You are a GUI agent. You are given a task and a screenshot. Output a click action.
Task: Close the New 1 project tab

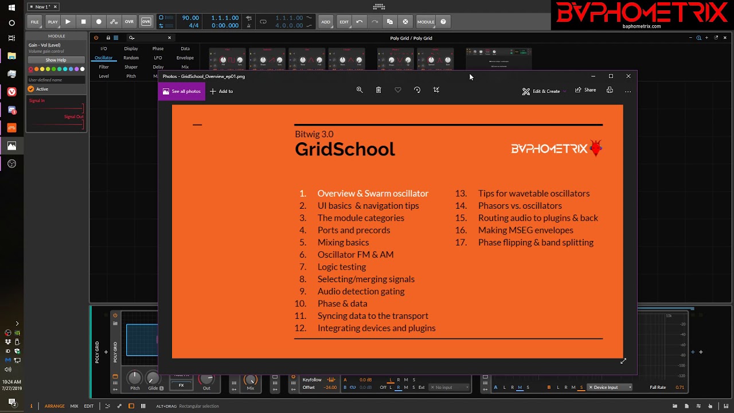(55, 7)
